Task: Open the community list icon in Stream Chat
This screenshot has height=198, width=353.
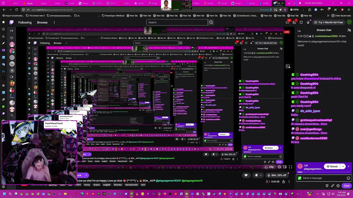Action: [x=349, y=30]
